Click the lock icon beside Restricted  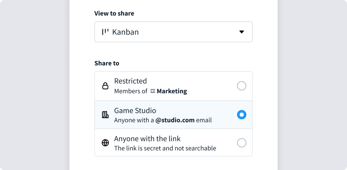[x=105, y=86]
